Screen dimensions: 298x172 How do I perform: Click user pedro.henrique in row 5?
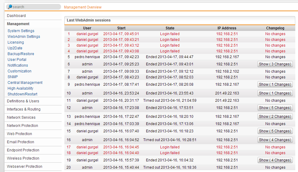(87, 57)
